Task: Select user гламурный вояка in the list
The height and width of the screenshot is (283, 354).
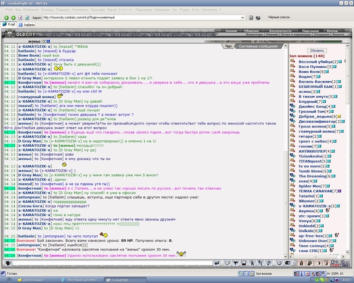Action: (317, 131)
